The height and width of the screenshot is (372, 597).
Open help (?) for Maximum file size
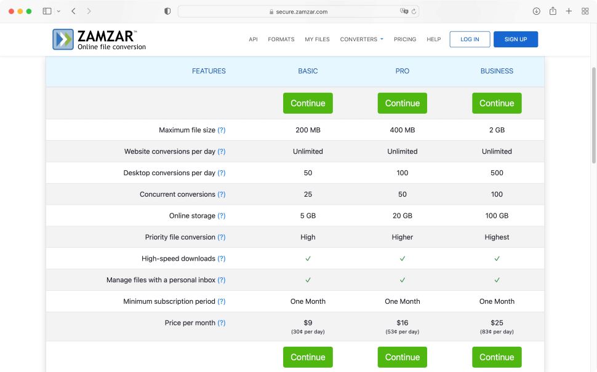click(x=221, y=130)
